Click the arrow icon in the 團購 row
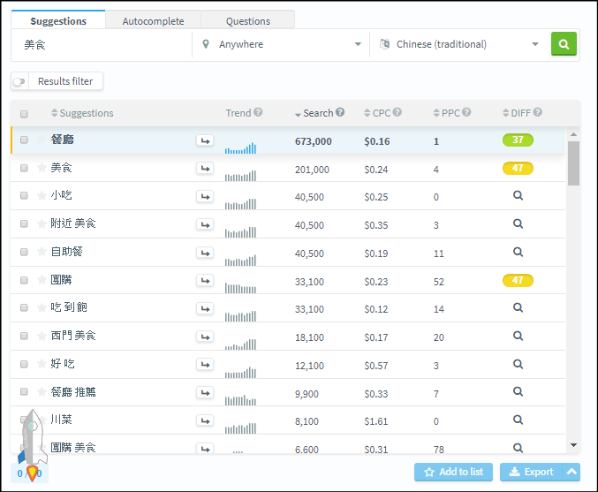598x492 pixels. click(205, 281)
